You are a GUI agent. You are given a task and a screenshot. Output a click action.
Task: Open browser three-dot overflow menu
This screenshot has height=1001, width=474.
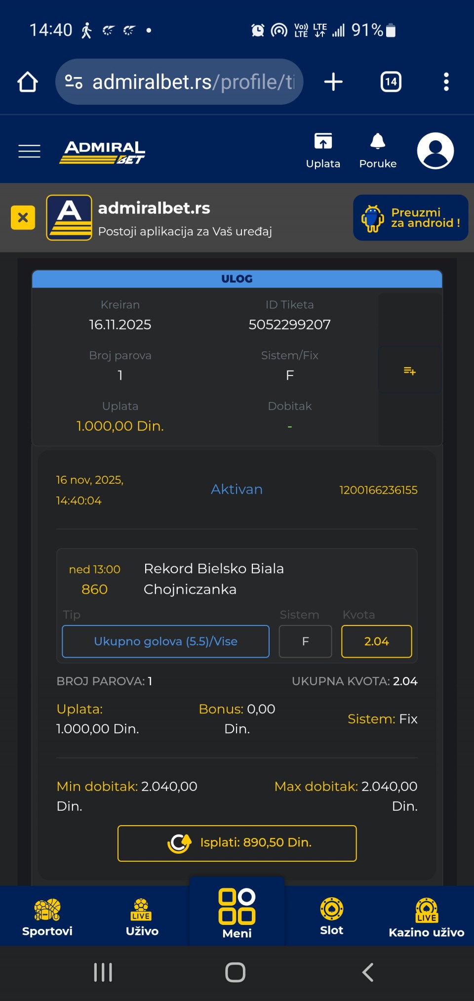coord(446,82)
